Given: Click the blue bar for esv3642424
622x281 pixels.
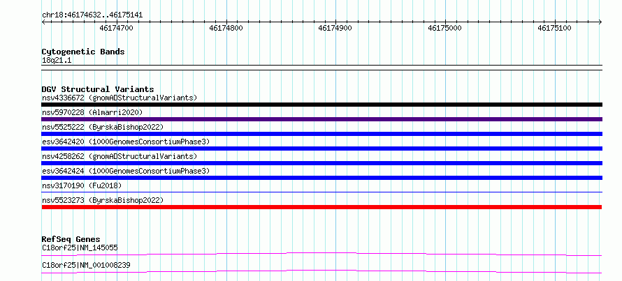Looking at the screenshot, I should coord(321,178).
